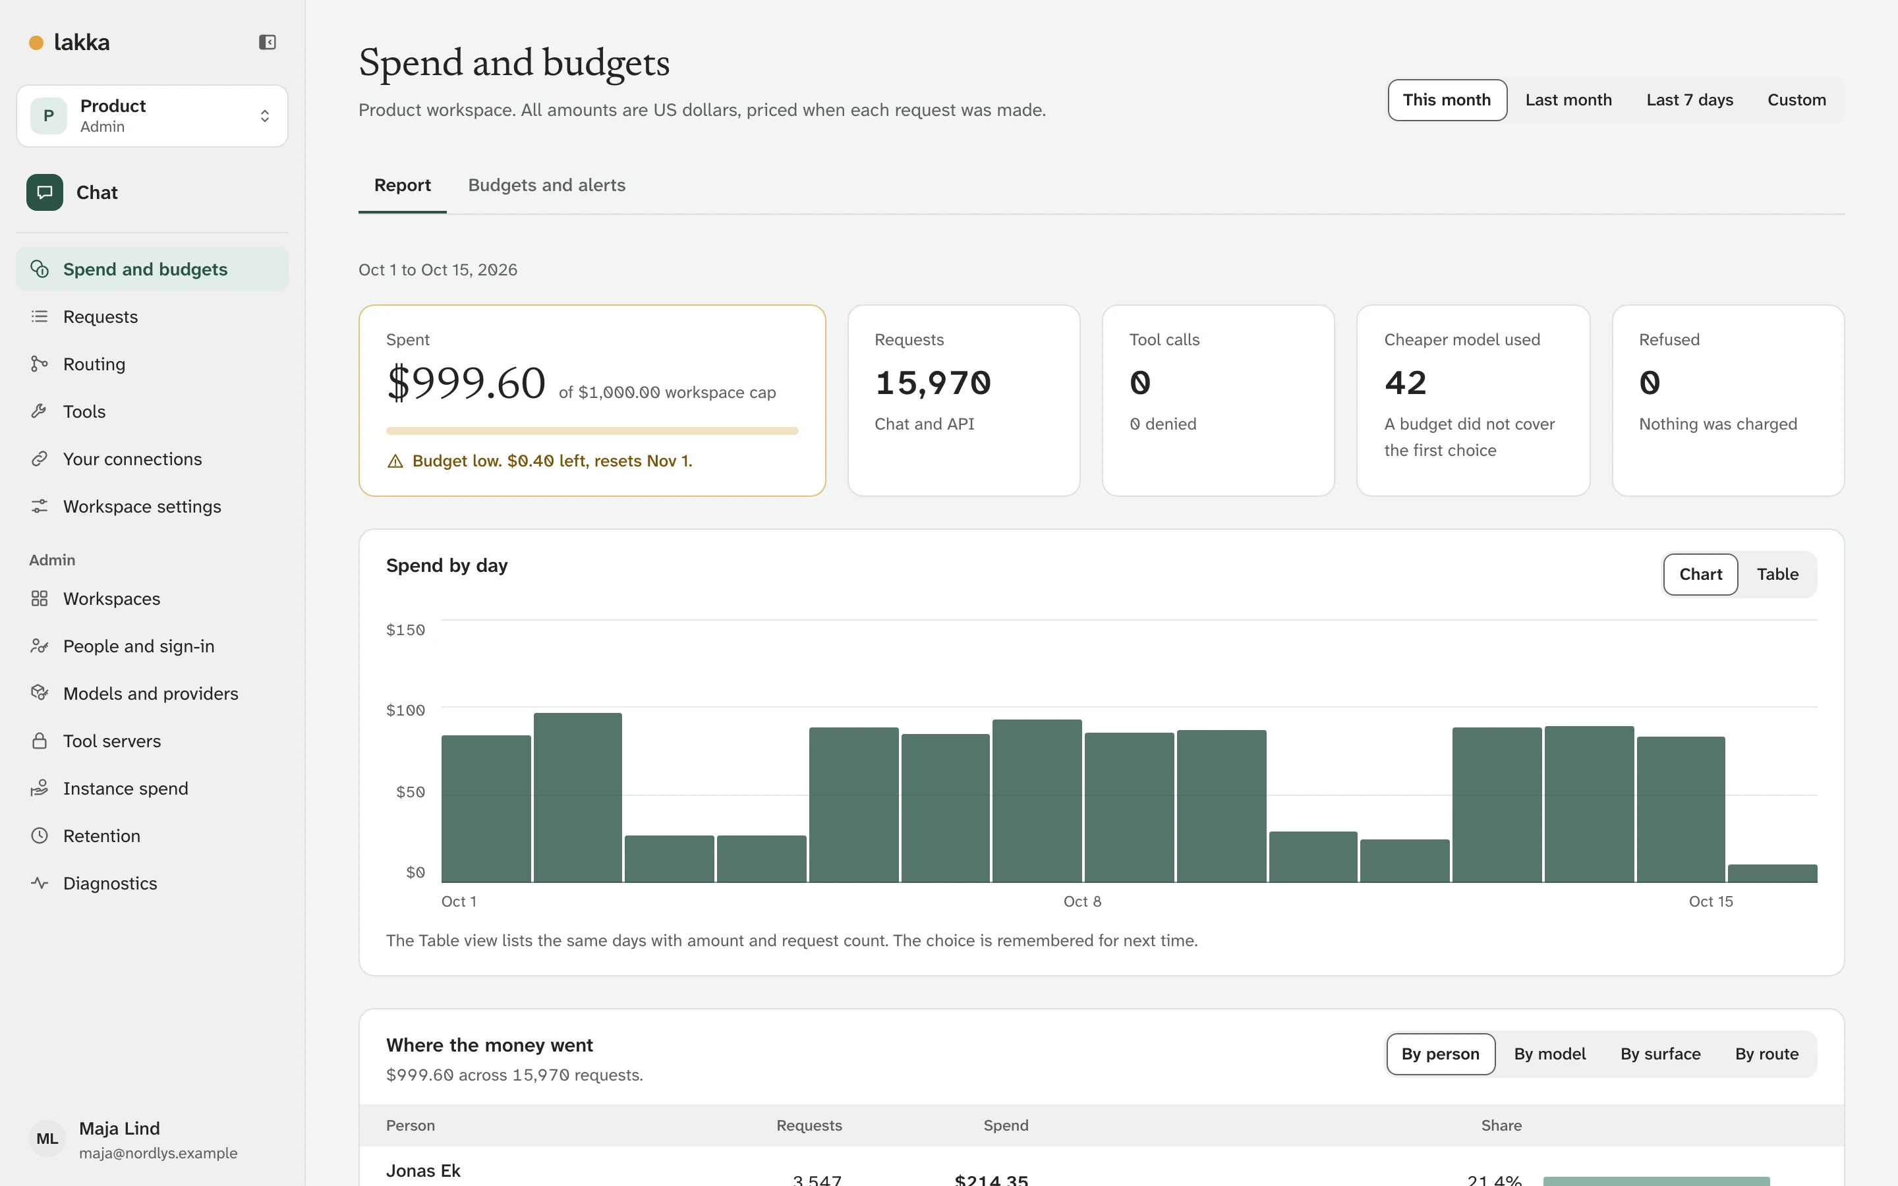
Task: Group spending By model
Action: coord(1549,1054)
